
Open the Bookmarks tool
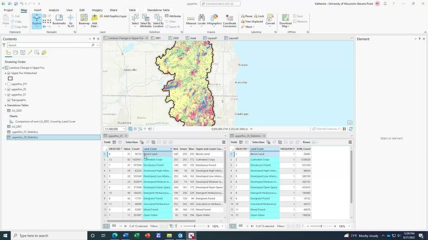pos(59,20)
